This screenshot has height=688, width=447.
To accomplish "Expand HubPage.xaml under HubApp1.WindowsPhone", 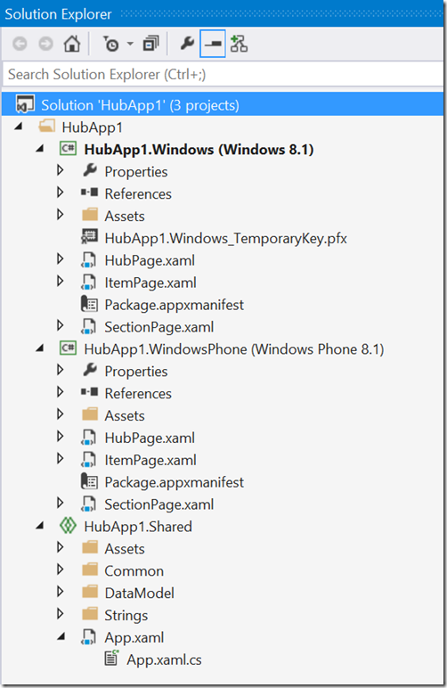I will pos(61,437).
